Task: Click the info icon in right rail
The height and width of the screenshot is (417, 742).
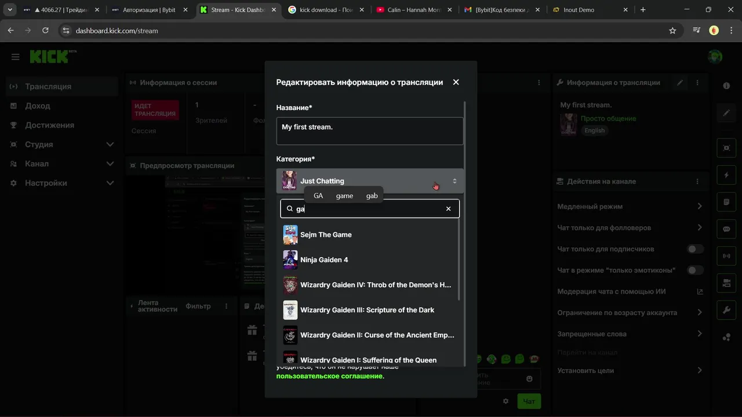Action: [726, 86]
